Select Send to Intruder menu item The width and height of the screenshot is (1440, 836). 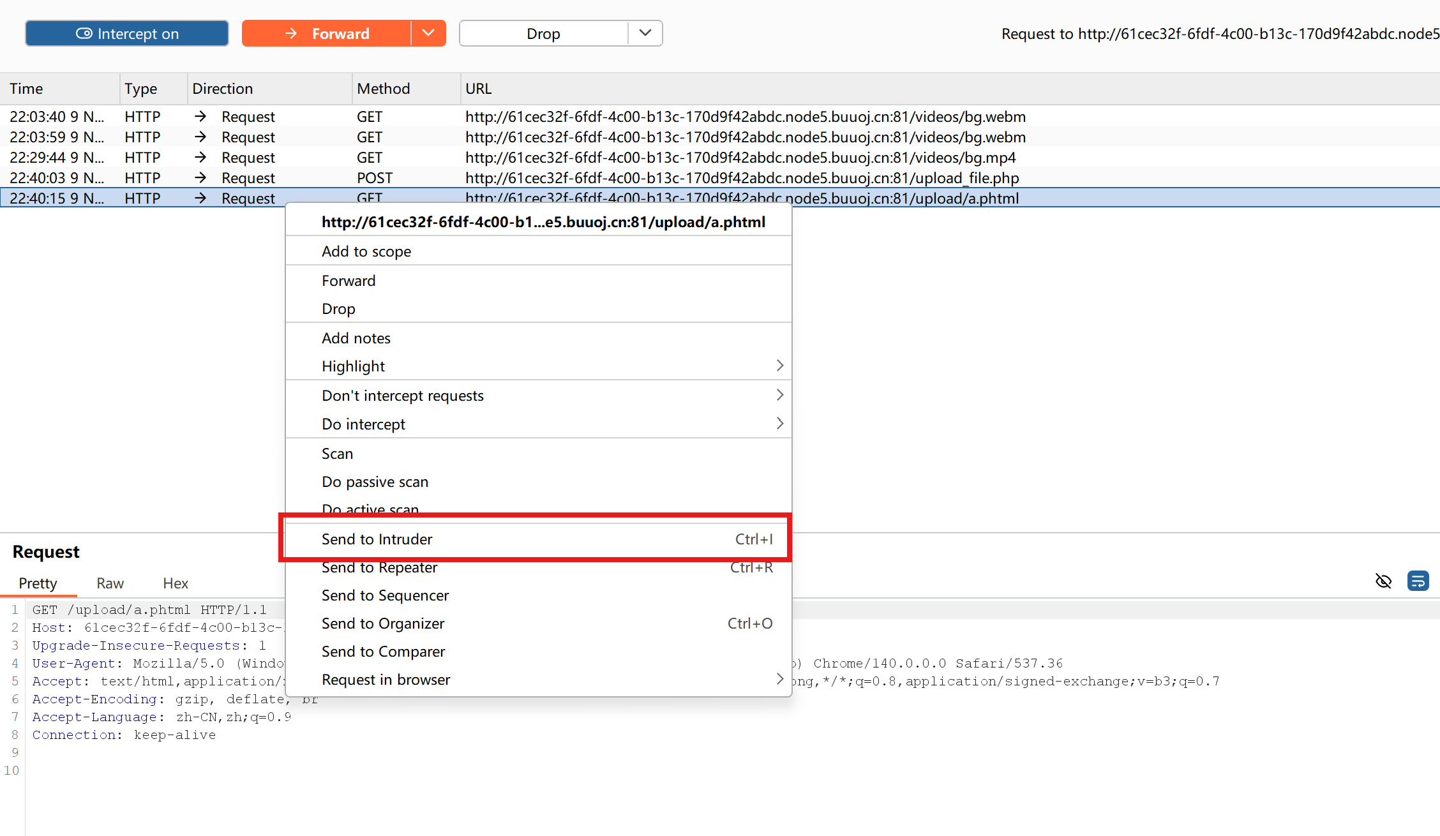tap(377, 539)
